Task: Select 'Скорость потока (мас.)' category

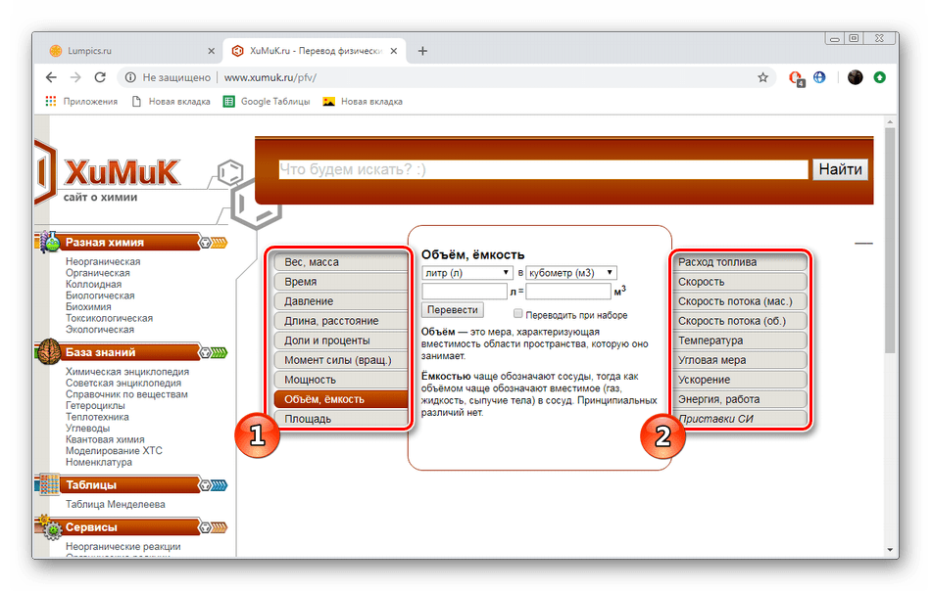Action: [741, 301]
